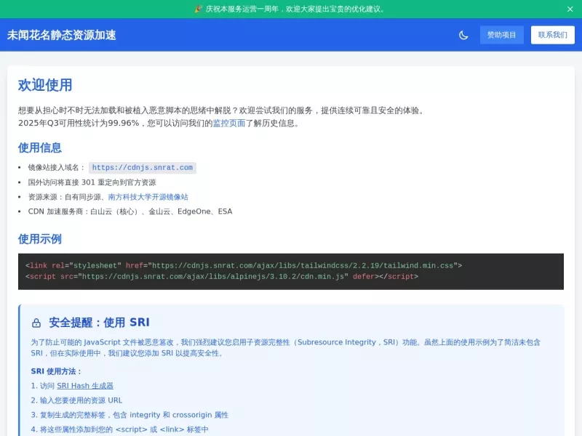Click the 使用示例 heading

pos(40,239)
